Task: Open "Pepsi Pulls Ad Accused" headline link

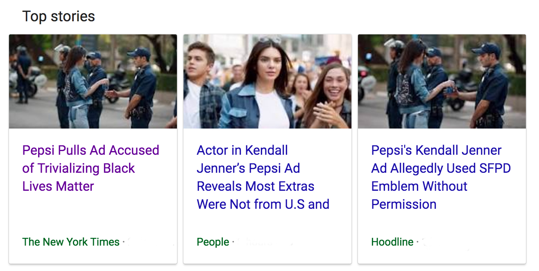Action: coord(91,151)
